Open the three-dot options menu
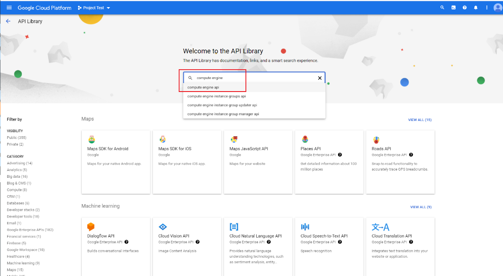This screenshot has height=276, width=503. (x=486, y=7)
